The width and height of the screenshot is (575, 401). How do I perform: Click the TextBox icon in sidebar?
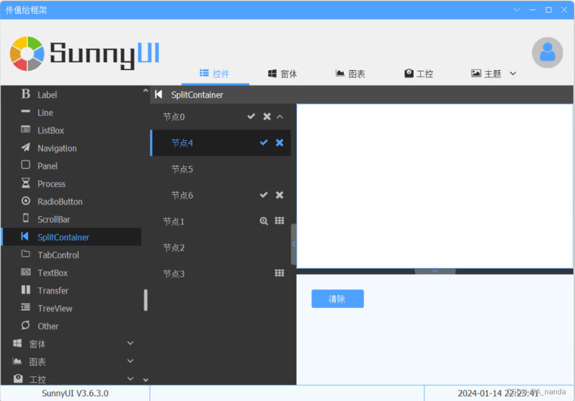26,272
